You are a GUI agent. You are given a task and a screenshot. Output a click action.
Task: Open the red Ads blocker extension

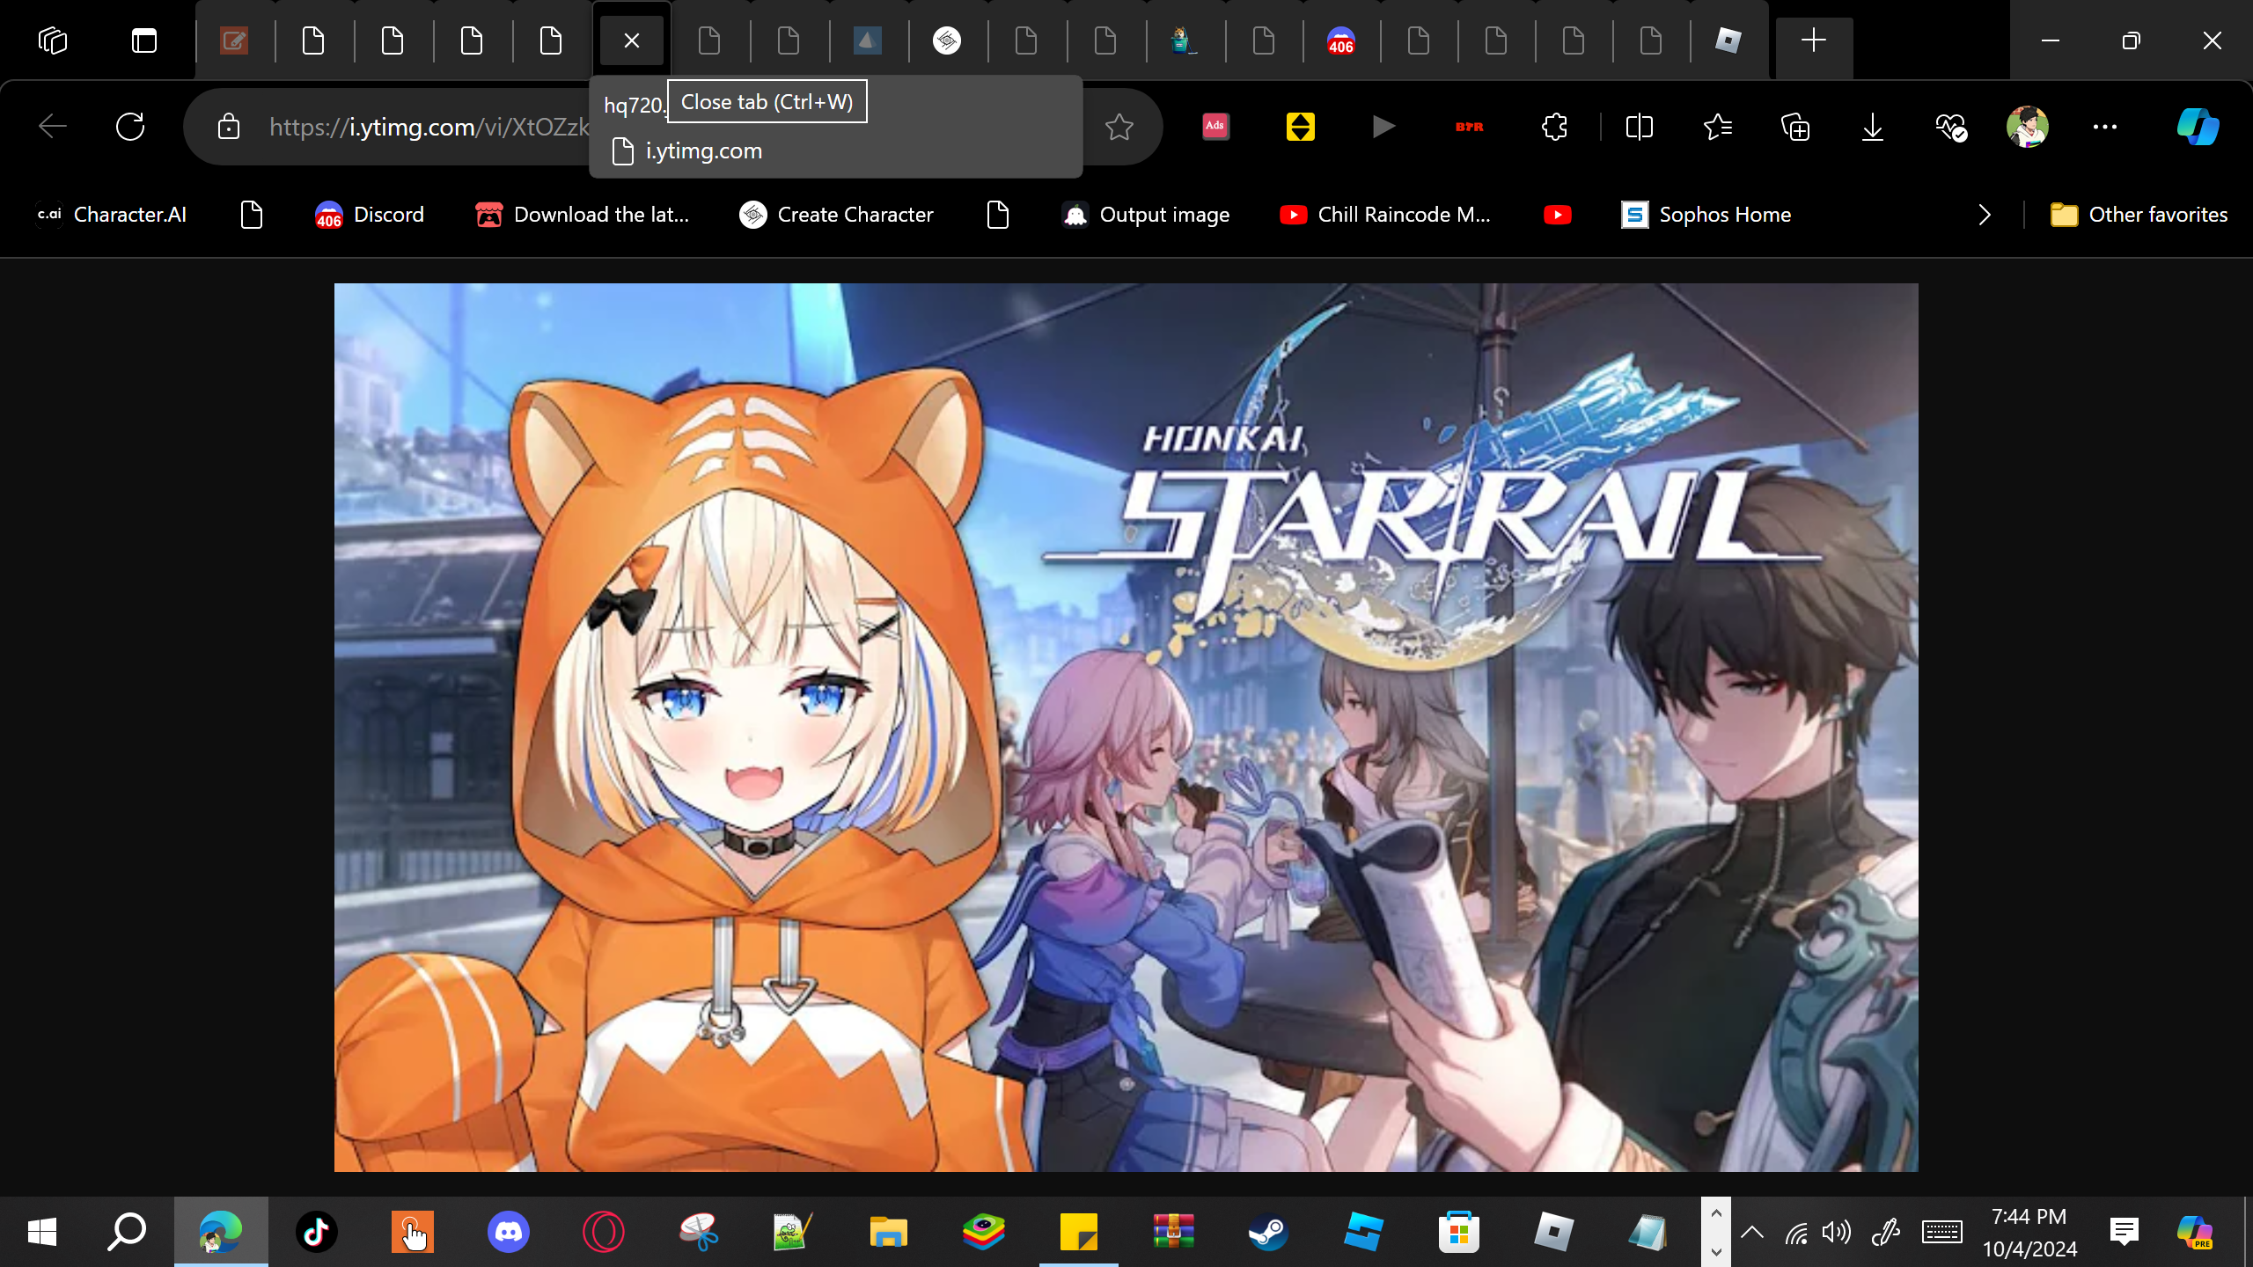point(1215,127)
